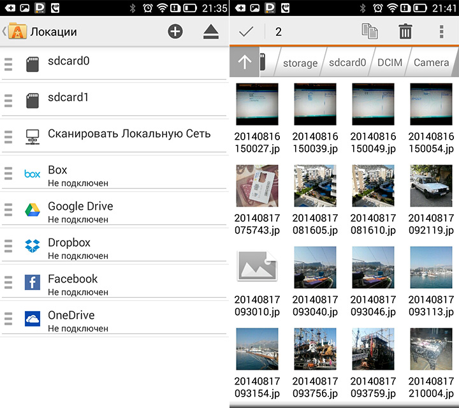Navigate to sdcard0 in the breadcrumb
459x408 pixels.
pos(347,62)
